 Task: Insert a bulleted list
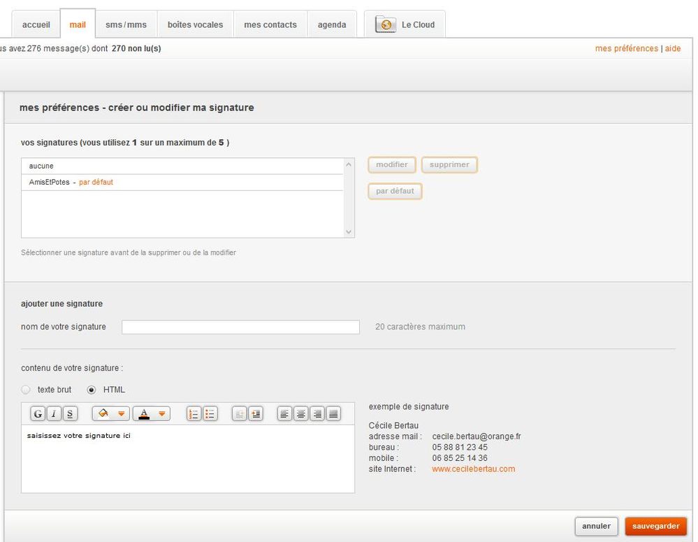click(210, 414)
